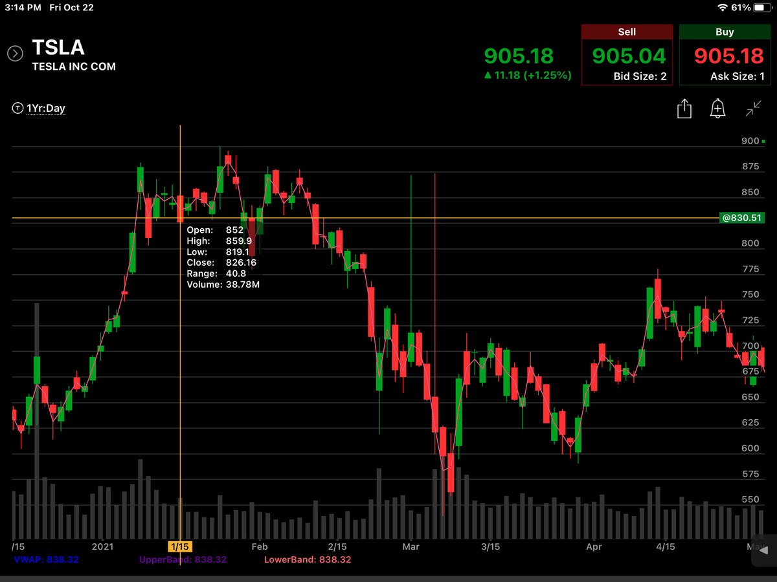Tap the VWAP indicator label
This screenshot has height=582, width=777.
[45, 559]
